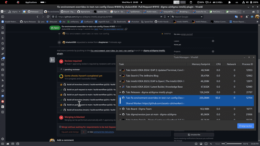Image resolution: width=260 pixels, height=146 pixels.
Task: Click the Search Google input field
Action: click(187, 17)
